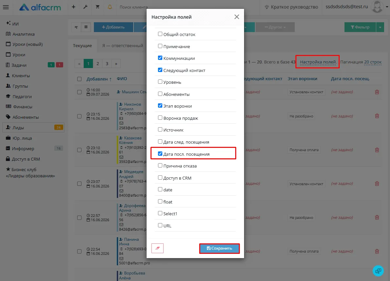Screen dimensions: 390x281
Task: Click the Поиск клиента search field
Action: click(x=133, y=7)
